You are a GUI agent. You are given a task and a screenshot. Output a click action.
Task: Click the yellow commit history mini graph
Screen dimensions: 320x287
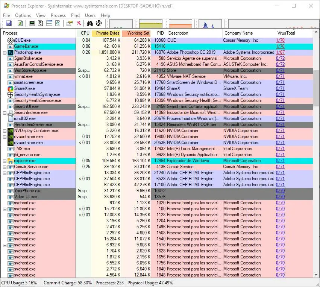151,24
